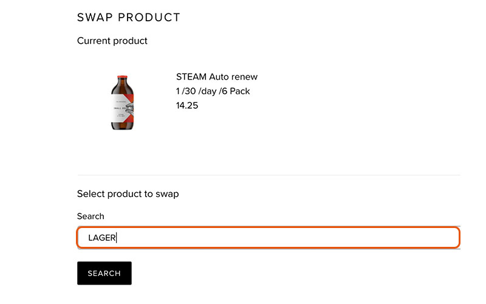Click the Select product to swap heading

coord(128,194)
